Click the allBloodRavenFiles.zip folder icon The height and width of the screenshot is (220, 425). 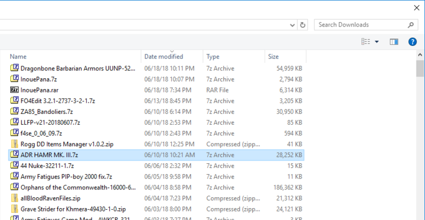(x=14, y=198)
